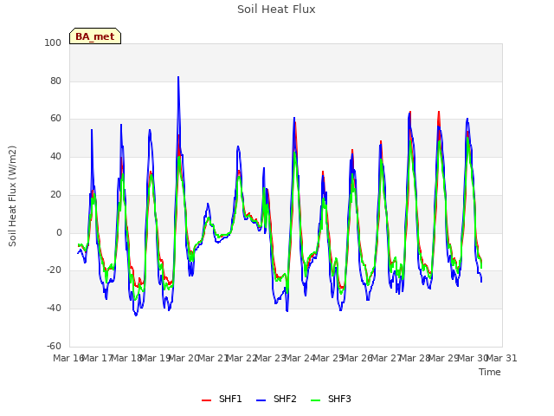Click the green SHF3 legend color marker

click(315, 400)
